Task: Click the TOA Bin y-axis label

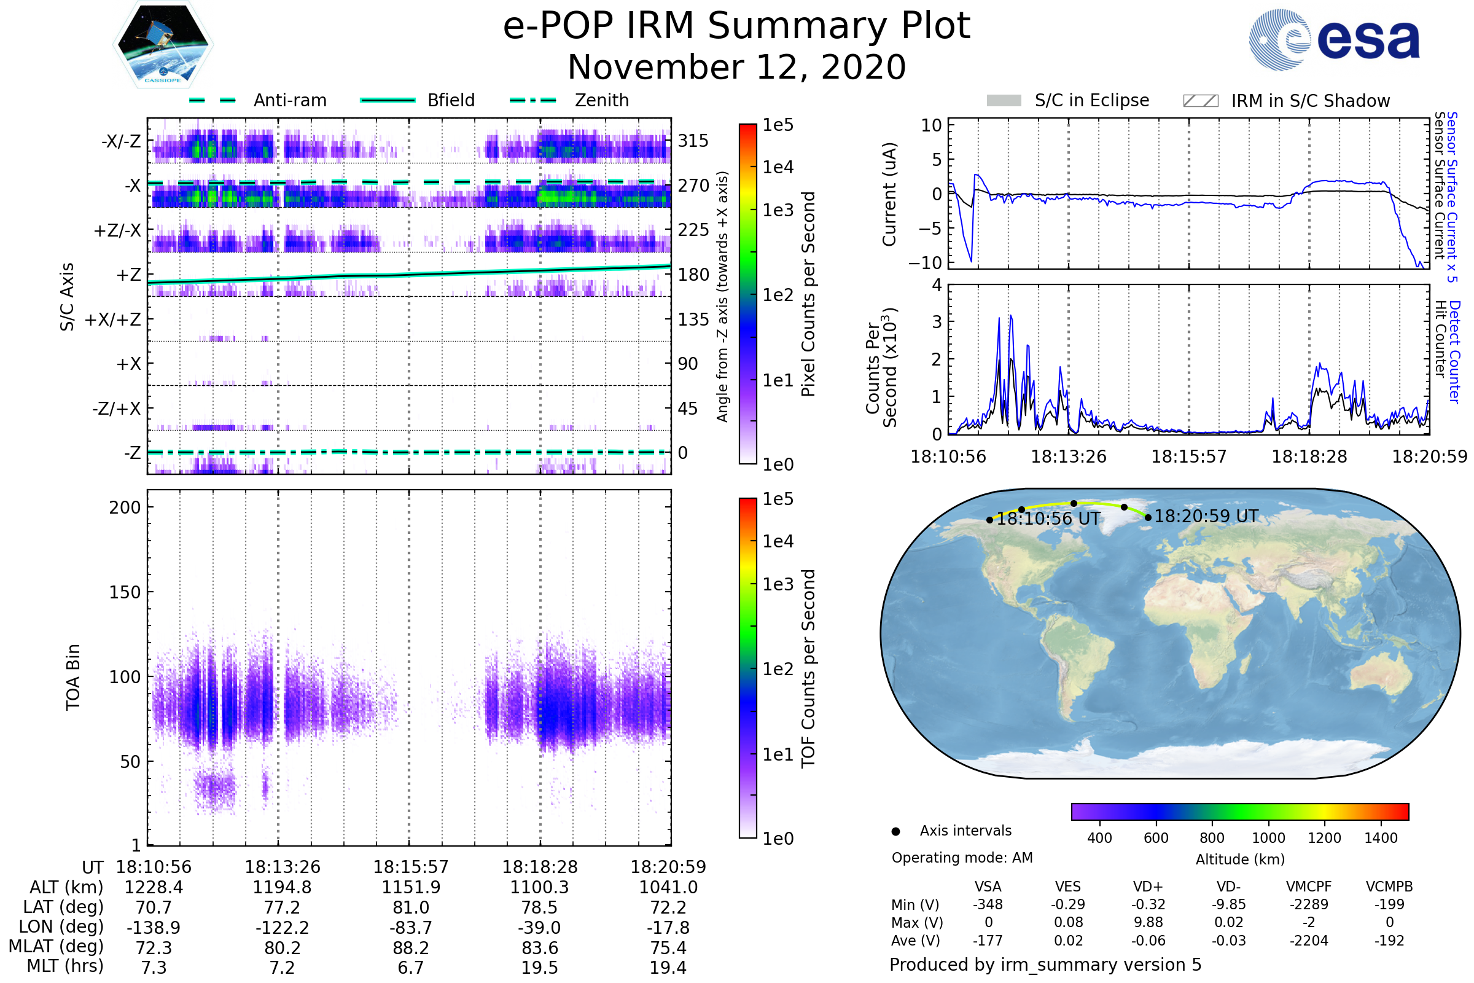Action: pos(73,677)
